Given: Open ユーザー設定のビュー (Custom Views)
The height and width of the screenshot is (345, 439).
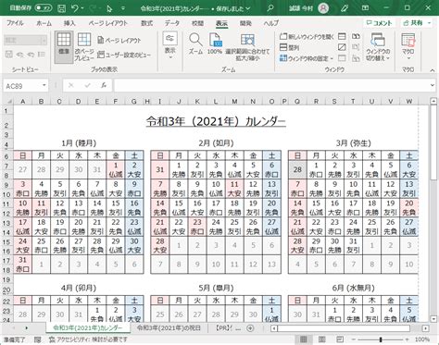Looking at the screenshot, I should point(124,55).
